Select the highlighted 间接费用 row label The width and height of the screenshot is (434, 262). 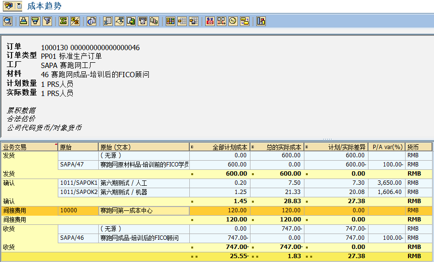[x=29, y=210]
